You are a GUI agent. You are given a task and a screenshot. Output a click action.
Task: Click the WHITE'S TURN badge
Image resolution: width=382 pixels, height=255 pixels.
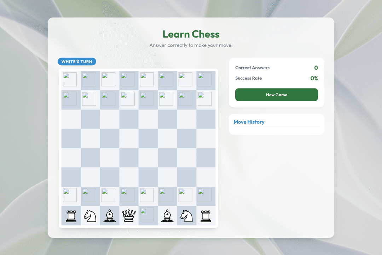(77, 62)
